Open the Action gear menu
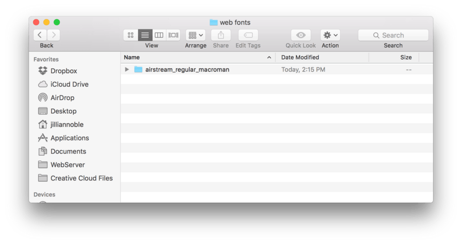462x244 pixels. point(330,35)
